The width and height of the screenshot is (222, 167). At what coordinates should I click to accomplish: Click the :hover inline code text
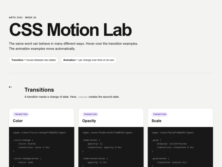pos(83,97)
